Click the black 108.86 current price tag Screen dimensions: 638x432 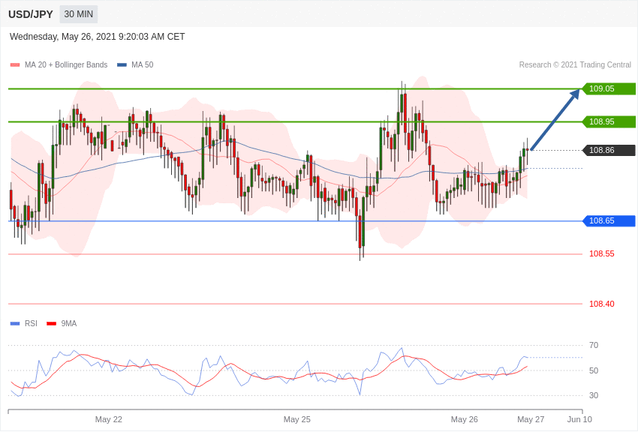click(x=609, y=150)
